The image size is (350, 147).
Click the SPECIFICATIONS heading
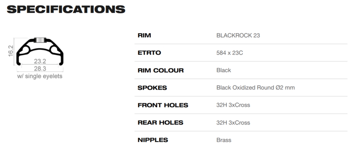[x=66, y=9]
